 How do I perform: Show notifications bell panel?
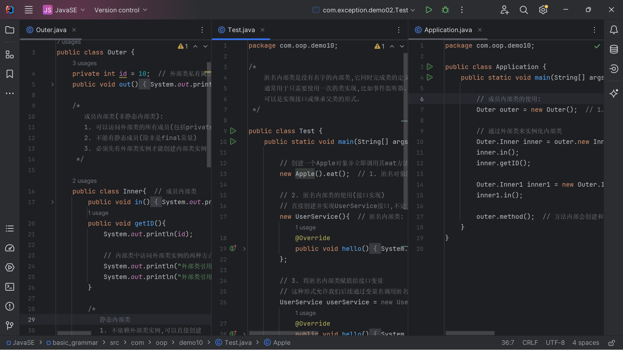point(614,30)
